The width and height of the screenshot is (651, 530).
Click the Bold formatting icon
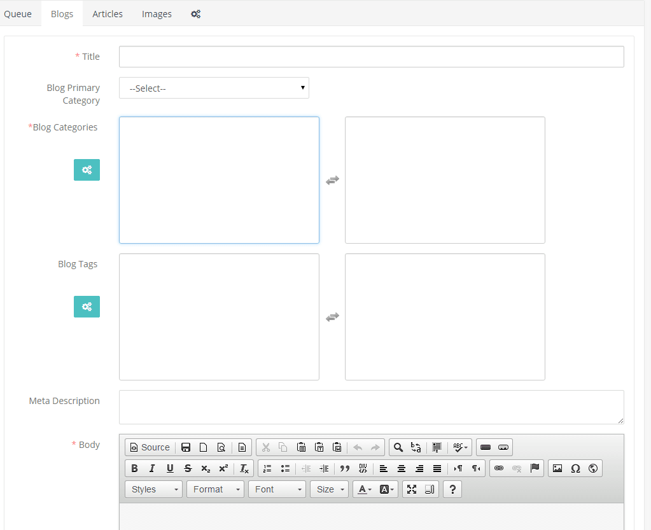click(x=134, y=468)
